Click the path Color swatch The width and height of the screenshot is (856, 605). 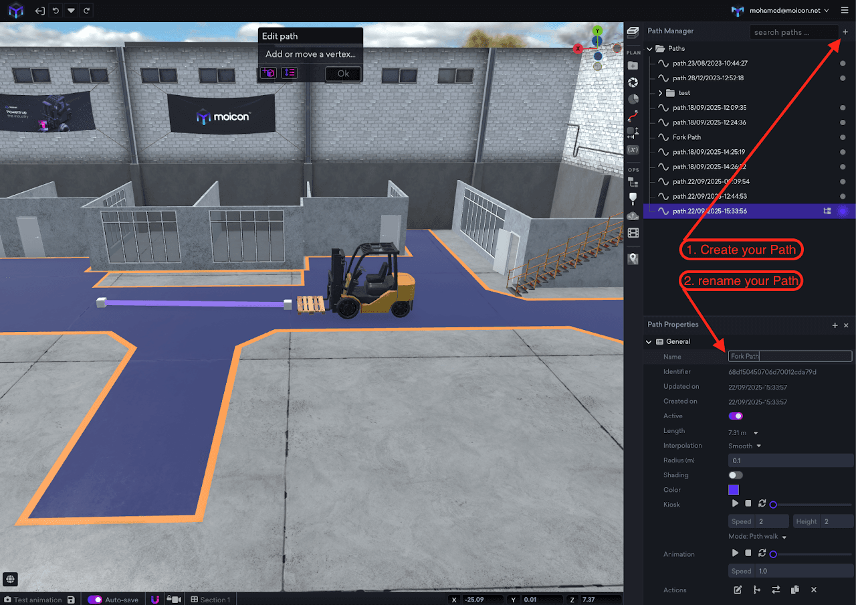coord(734,490)
